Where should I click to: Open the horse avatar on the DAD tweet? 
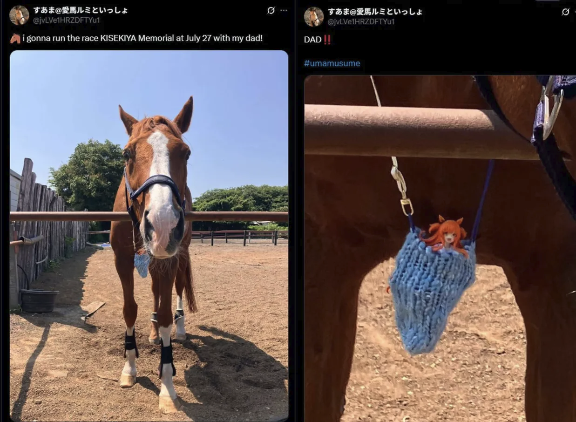(x=314, y=16)
